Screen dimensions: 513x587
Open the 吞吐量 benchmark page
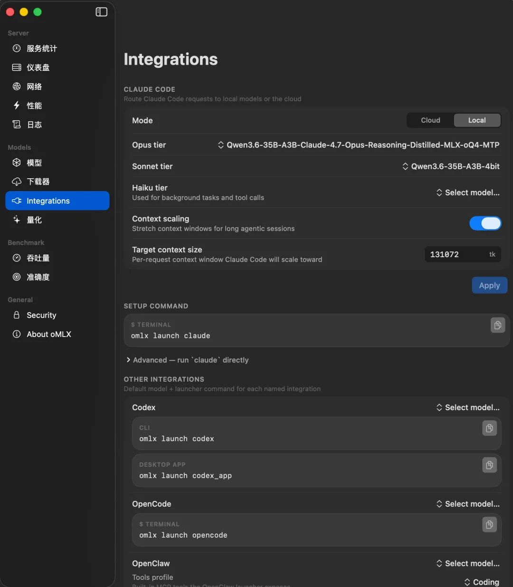(57, 258)
